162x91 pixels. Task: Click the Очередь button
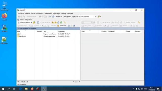(x=56, y=16)
